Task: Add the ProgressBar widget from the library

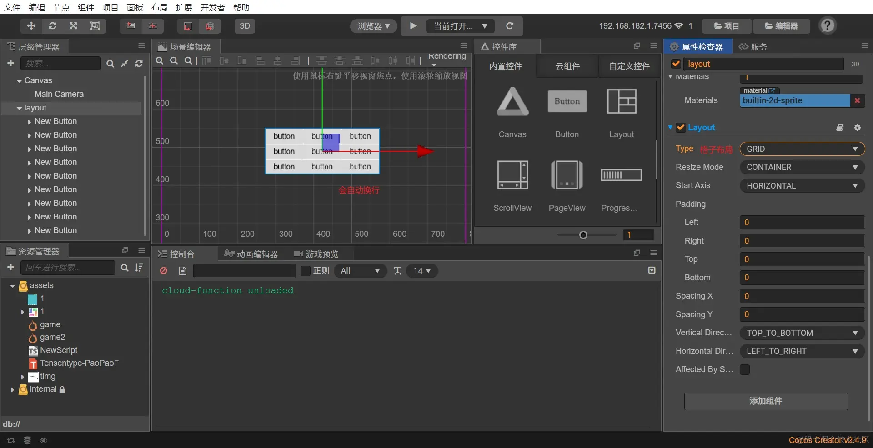Action: (x=621, y=186)
